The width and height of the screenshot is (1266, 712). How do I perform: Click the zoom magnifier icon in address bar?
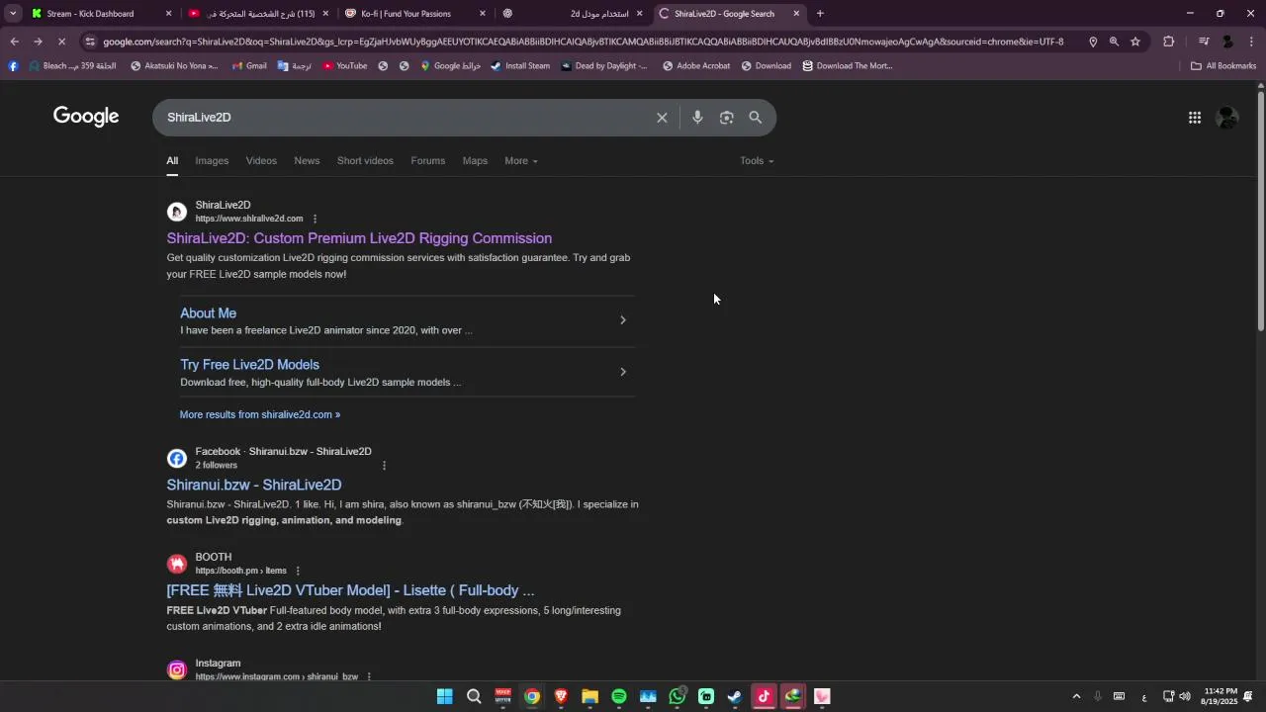(x=1114, y=42)
